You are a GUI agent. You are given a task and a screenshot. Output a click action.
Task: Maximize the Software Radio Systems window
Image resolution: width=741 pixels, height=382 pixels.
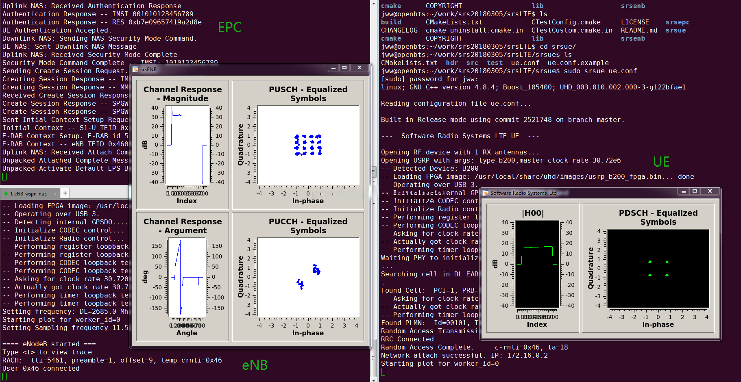(x=695, y=191)
